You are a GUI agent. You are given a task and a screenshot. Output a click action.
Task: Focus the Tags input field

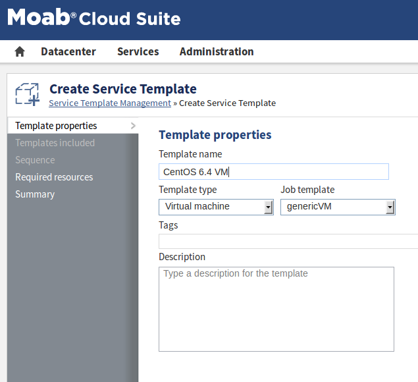coord(288,241)
